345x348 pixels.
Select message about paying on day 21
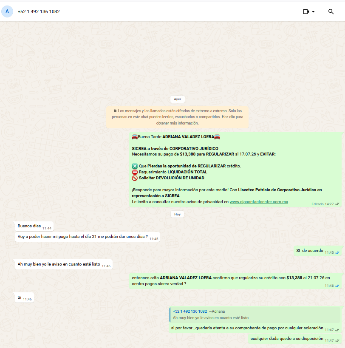point(88,237)
